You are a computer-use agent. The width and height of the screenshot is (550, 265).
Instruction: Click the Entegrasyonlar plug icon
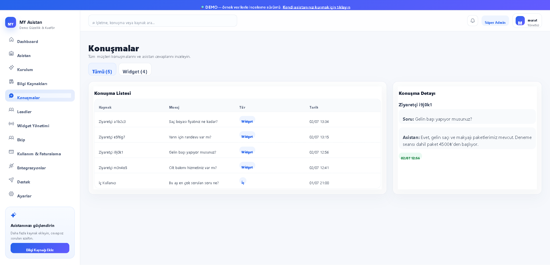point(11,166)
